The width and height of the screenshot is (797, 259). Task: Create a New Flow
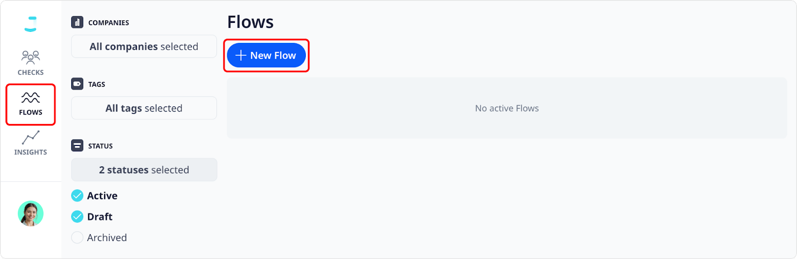pyautogui.click(x=266, y=55)
